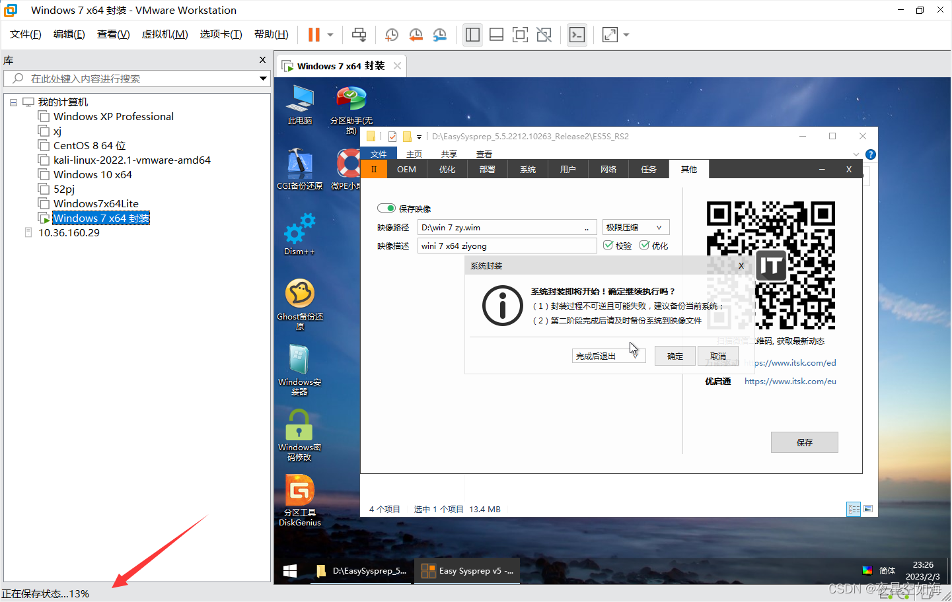The image size is (952, 602).
Task: Switch to the 任务 tab
Action: click(x=649, y=170)
